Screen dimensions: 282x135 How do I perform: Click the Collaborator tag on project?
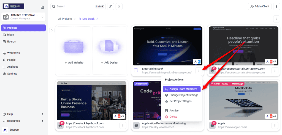point(141,84)
